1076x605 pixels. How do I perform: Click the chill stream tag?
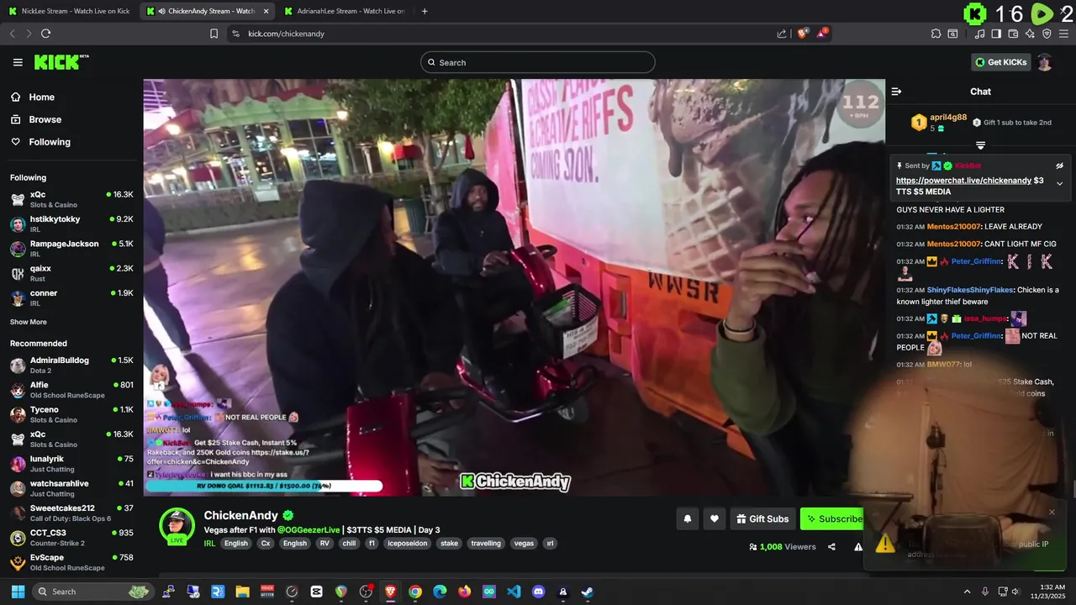349,544
